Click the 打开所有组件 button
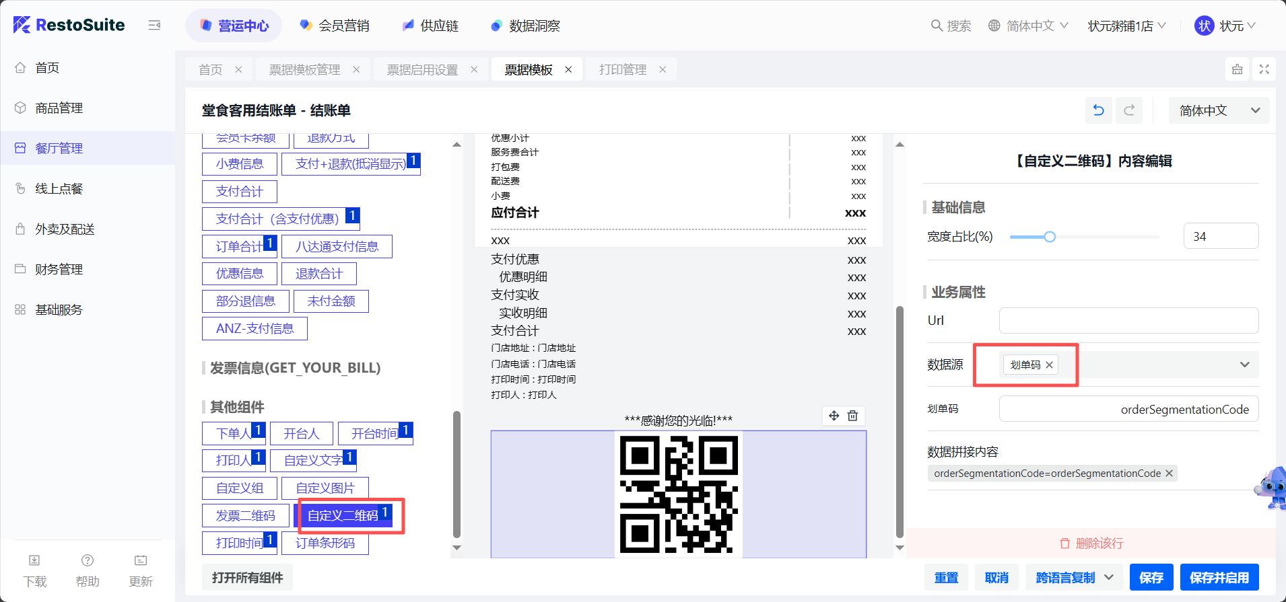This screenshot has width=1286, height=602. [247, 578]
